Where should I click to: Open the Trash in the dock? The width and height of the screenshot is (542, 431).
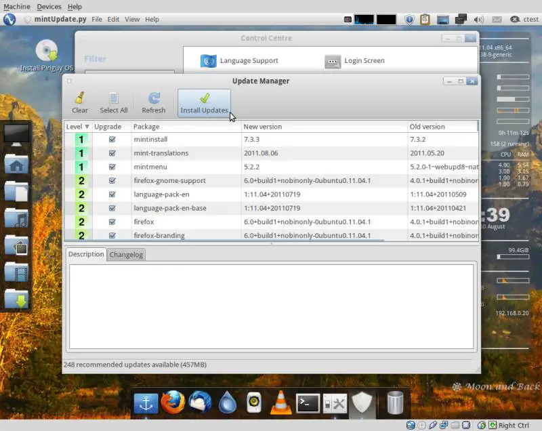coord(395,403)
